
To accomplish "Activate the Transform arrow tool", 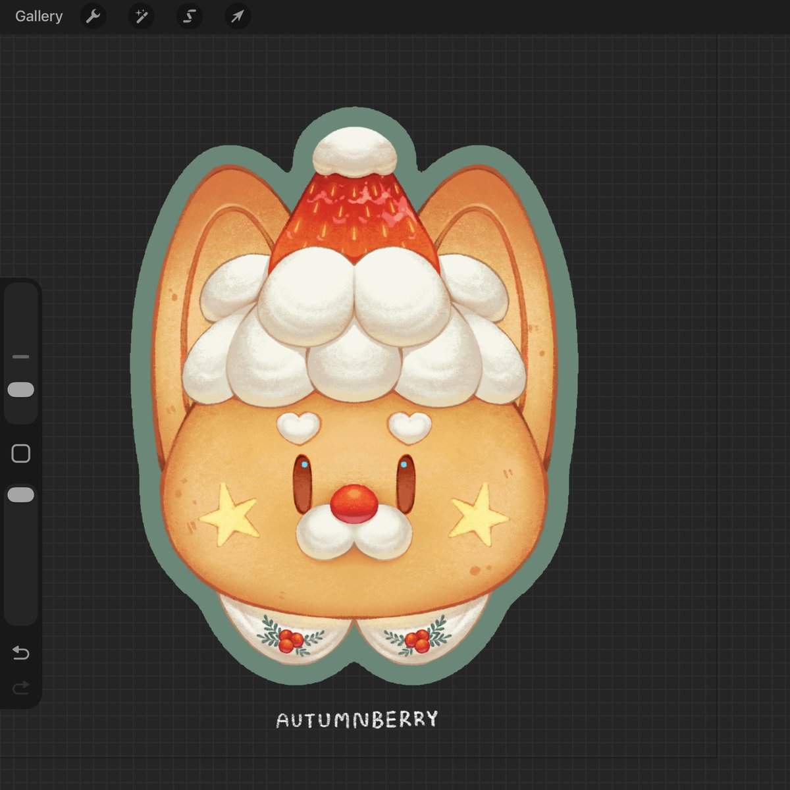I will tap(237, 16).
